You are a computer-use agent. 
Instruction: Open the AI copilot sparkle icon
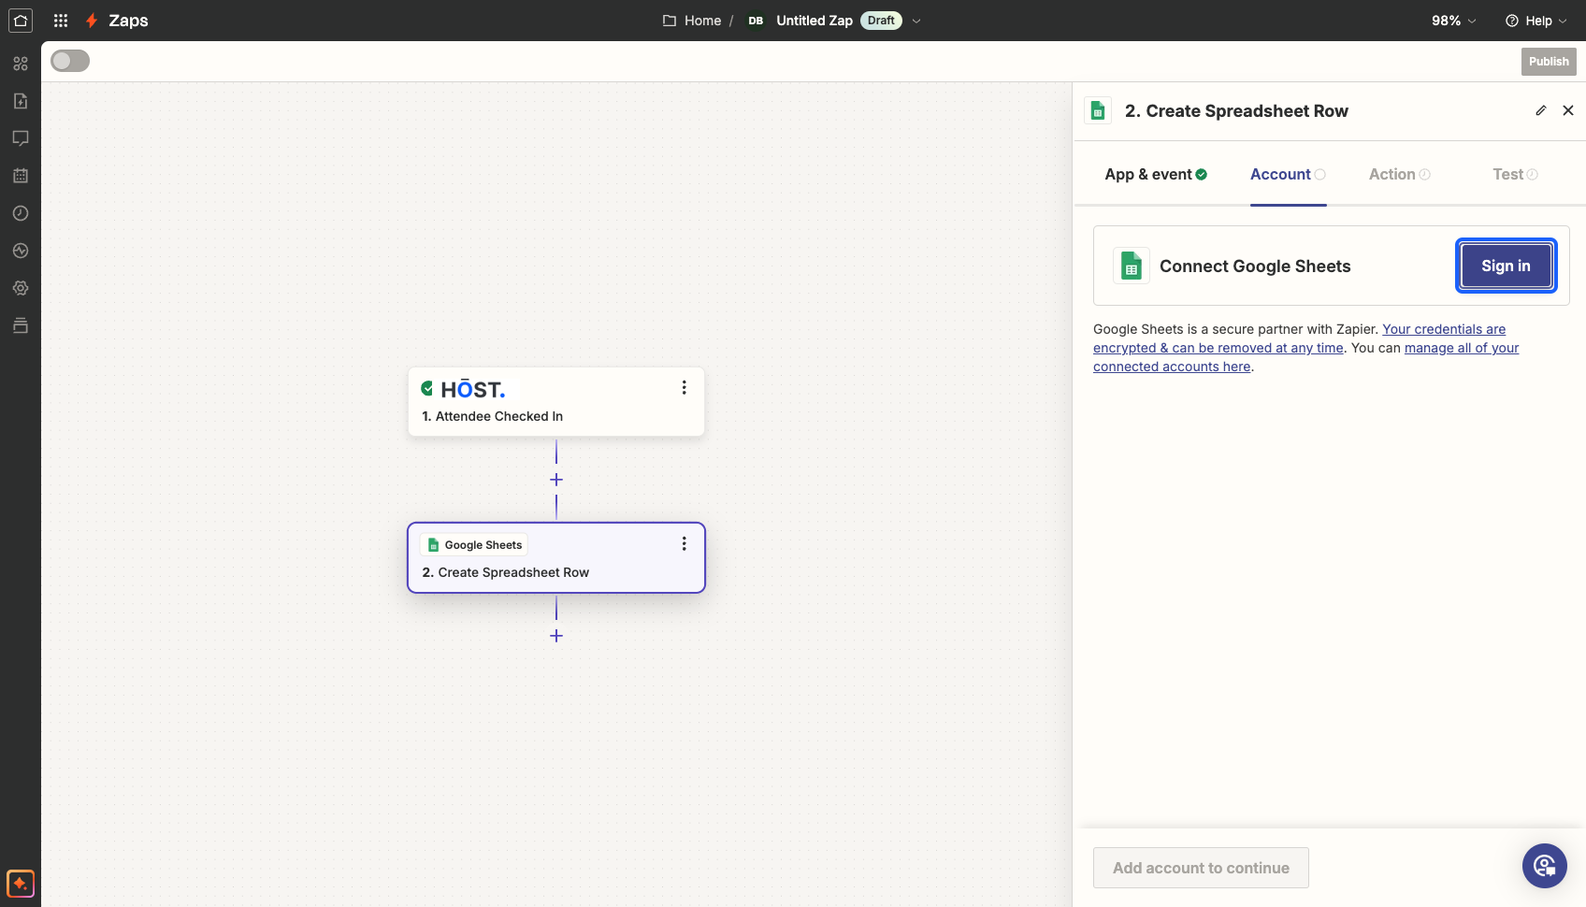(x=21, y=884)
